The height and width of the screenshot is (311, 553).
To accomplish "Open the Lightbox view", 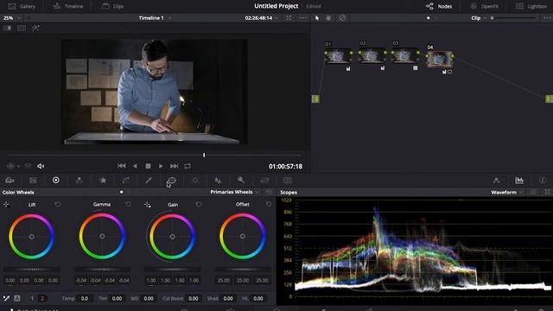I will 531,6.
